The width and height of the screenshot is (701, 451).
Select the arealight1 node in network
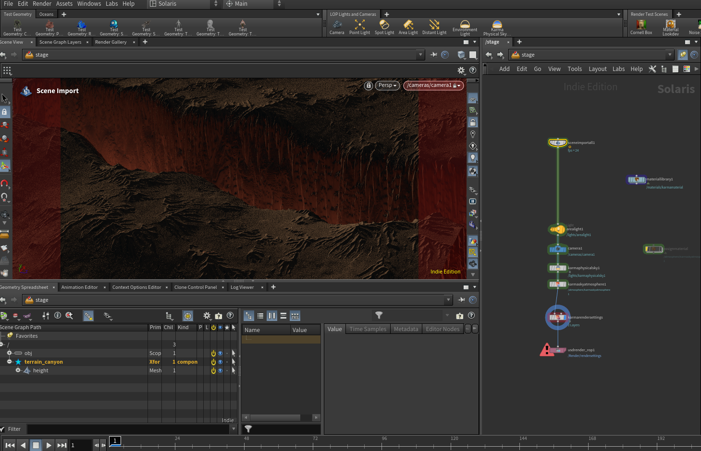(557, 229)
